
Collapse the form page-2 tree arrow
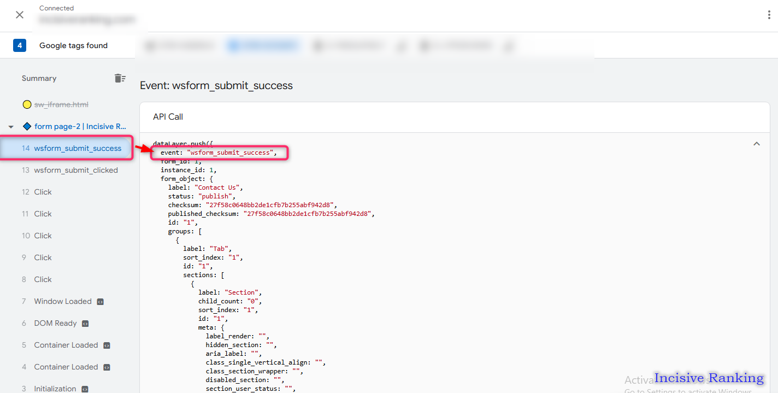(11, 127)
